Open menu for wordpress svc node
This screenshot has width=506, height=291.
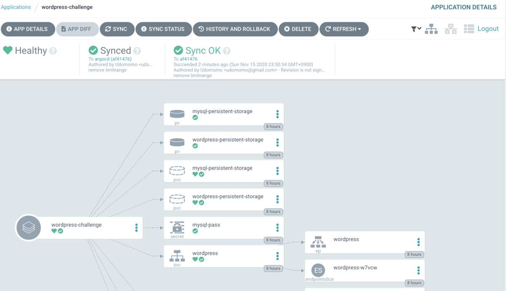coord(277,256)
